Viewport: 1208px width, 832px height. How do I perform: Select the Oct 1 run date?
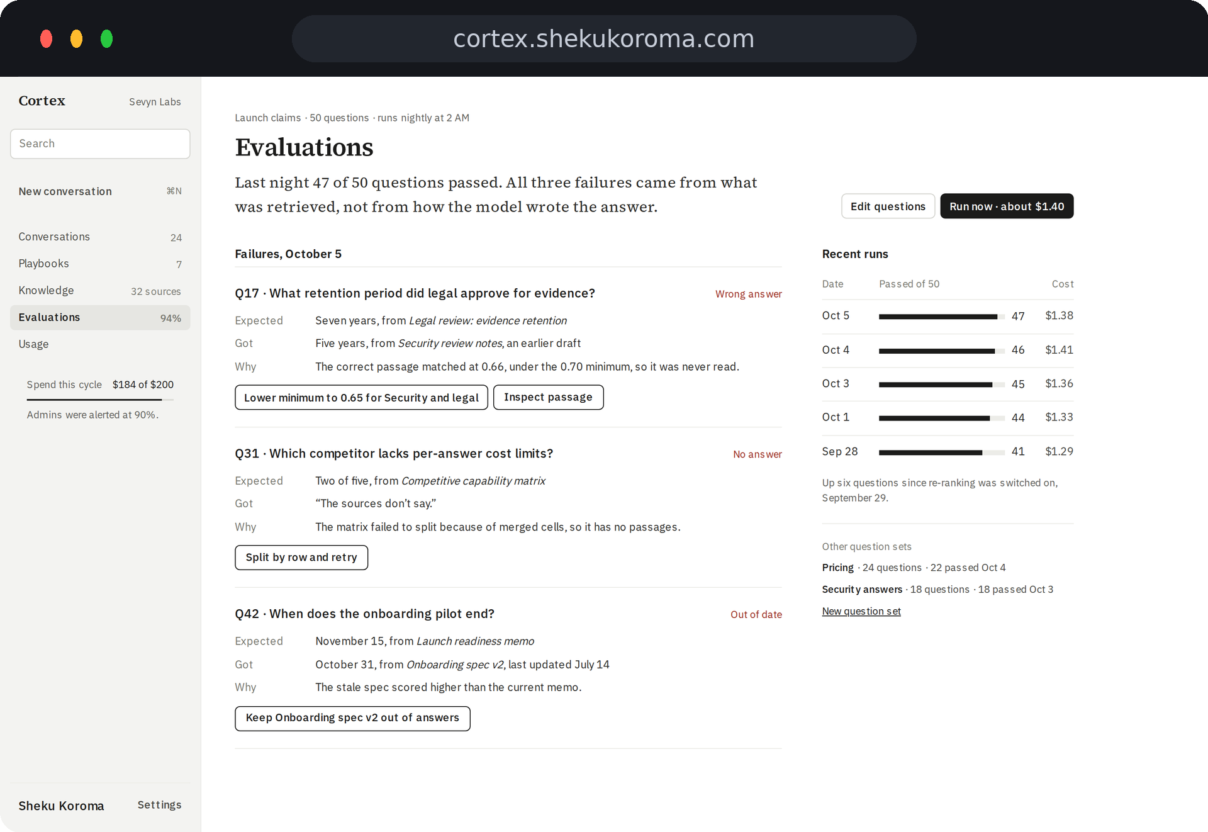click(x=836, y=417)
